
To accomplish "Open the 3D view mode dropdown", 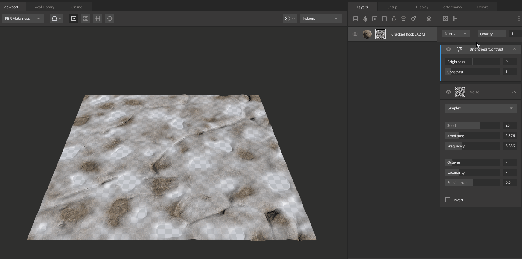I will pos(290,19).
